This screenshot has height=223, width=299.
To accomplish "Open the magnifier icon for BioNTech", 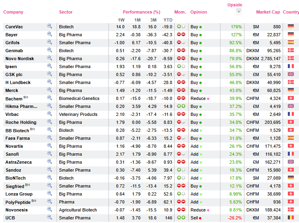I will pyautogui.click(x=49, y=178).
